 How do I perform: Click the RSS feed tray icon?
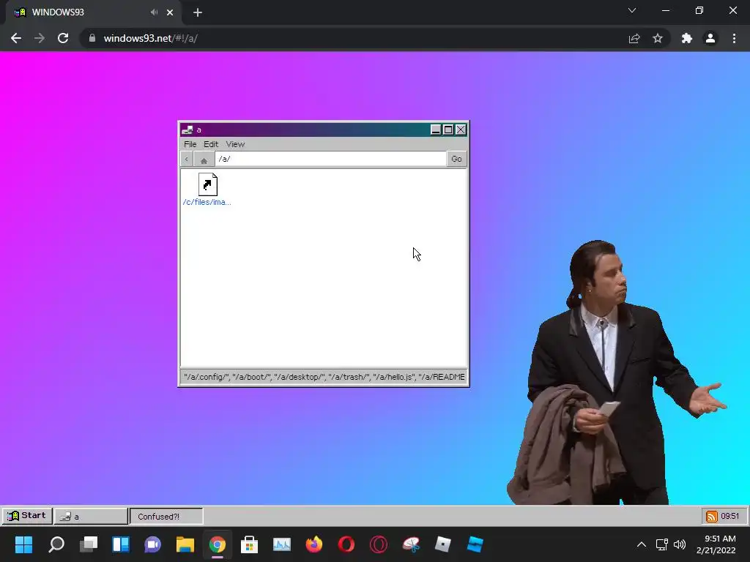(x=712, y=516)
